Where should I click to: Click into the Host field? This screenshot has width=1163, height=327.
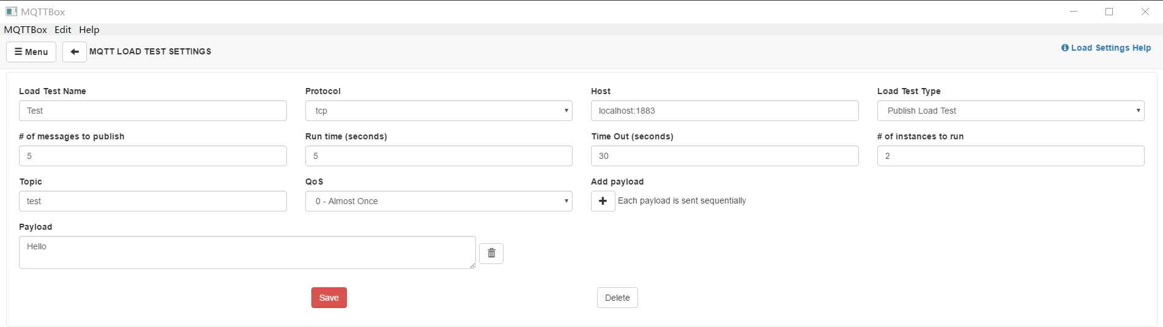point(724,111)
